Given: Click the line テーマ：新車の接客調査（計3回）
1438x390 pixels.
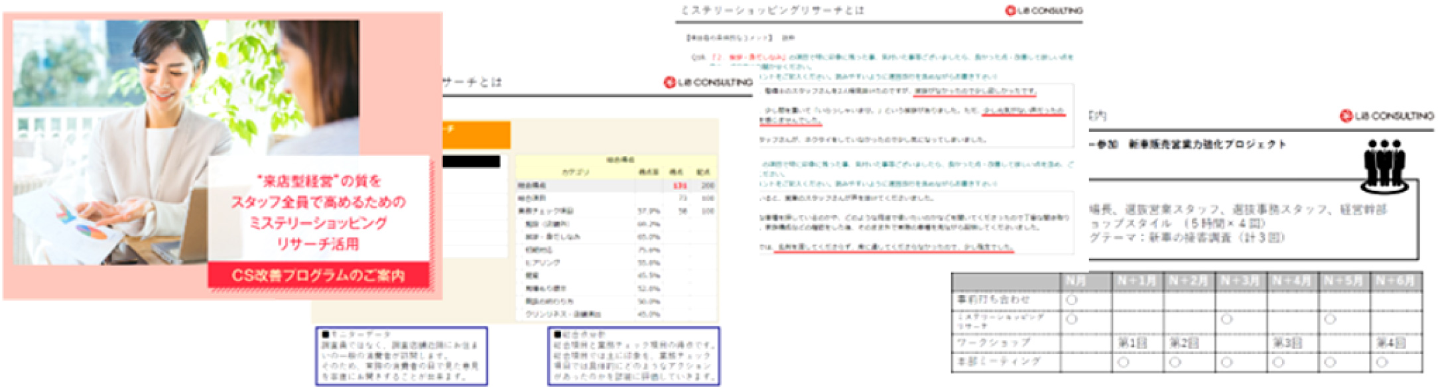Looking at the screenshot, I should [x=1187, y=237].
